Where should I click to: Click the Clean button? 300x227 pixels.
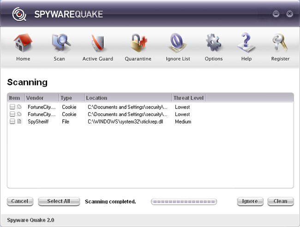pyautogui.click(x=281, y=201)
